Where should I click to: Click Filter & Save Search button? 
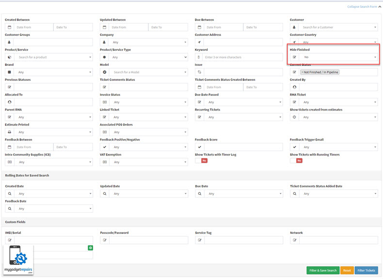[x=323, y=270]
